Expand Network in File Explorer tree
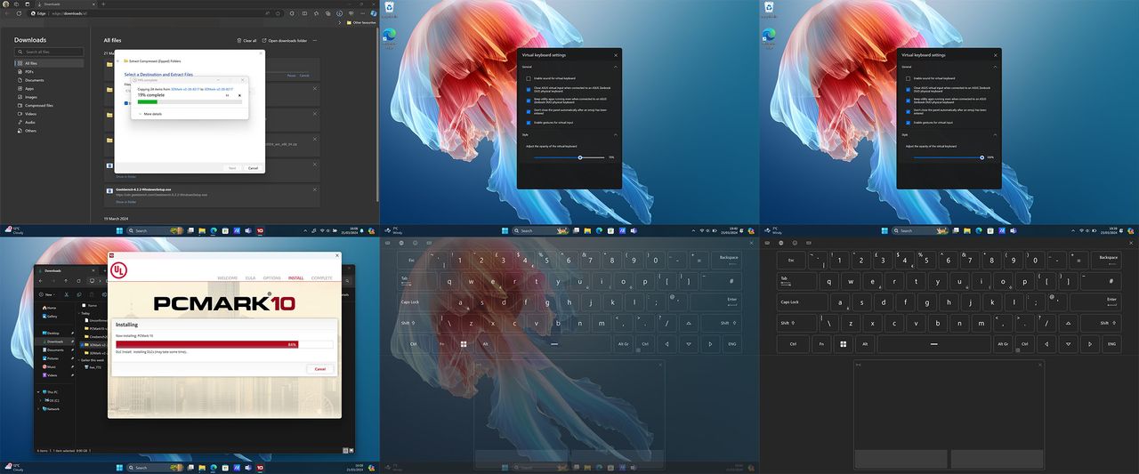Viewport: 1139px width, 474px height. point(37,409)
